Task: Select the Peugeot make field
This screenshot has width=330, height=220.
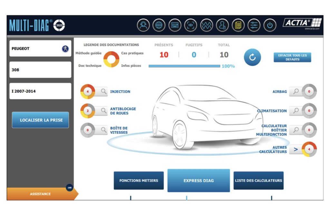Action: pos(40,49)
